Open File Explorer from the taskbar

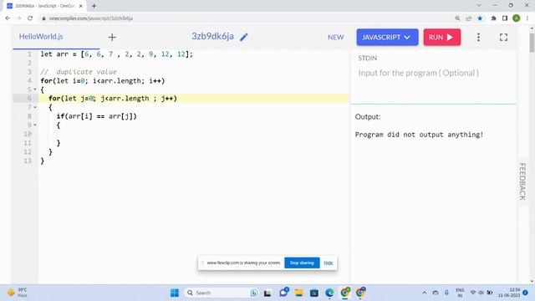[299, 293]
